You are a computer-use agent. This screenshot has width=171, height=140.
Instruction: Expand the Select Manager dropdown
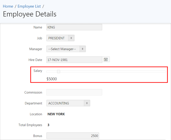point(66,49)
